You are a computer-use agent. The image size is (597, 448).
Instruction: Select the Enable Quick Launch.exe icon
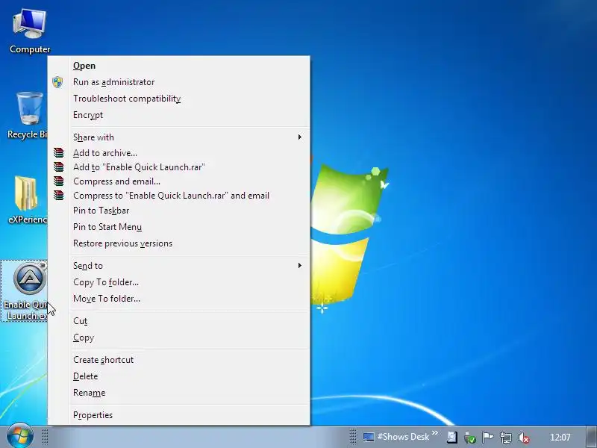[25, 291]
